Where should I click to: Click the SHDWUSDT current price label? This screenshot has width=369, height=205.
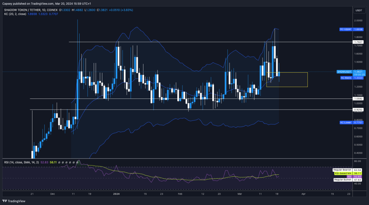(344, 72)
